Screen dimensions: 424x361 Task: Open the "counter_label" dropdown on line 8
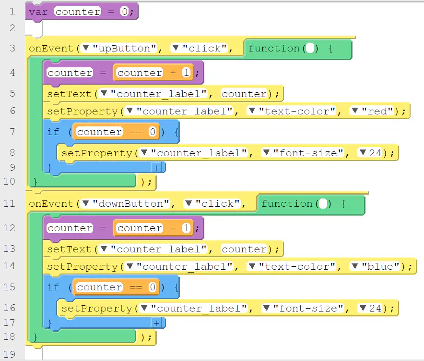pos(144,153)
